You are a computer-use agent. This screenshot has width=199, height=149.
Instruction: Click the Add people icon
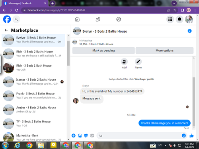click(124, 62)
